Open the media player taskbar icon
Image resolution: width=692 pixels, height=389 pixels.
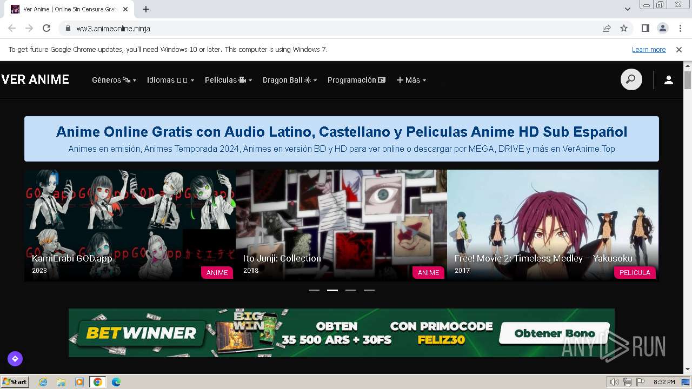click(79, 382)
